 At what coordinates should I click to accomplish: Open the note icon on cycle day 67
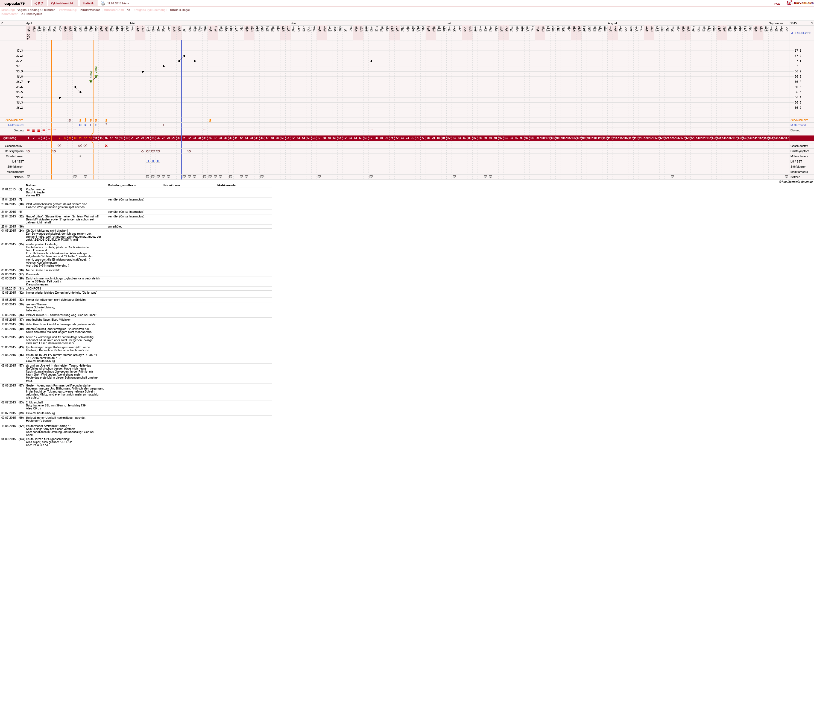(x=371, y=177)
